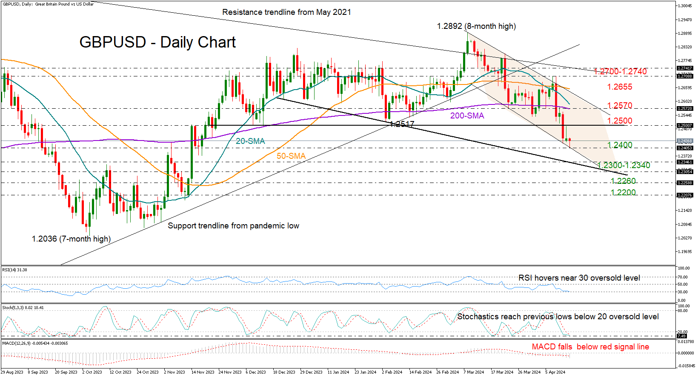The width and height of the screenshot is (698, 377).
Task: Click the '20-SMA' line label
Action: pos(250,141)
